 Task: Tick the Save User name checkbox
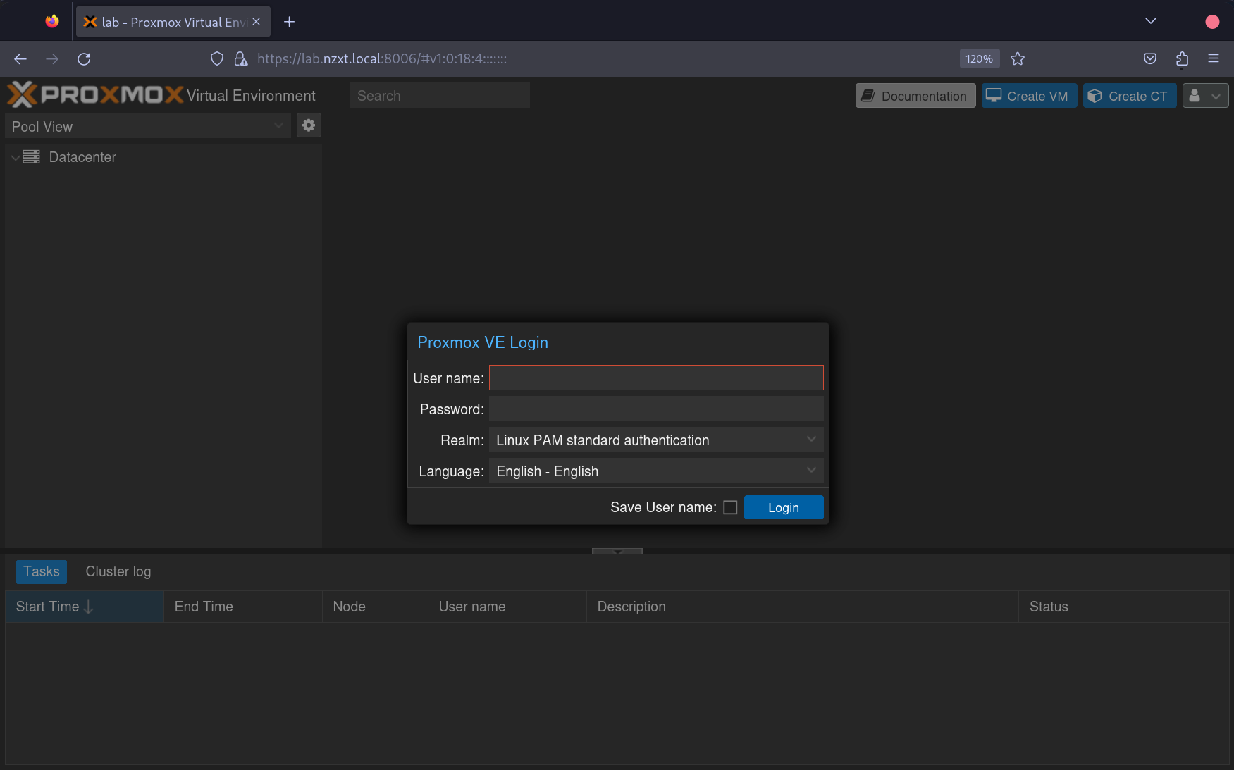(x=730, y=507)
